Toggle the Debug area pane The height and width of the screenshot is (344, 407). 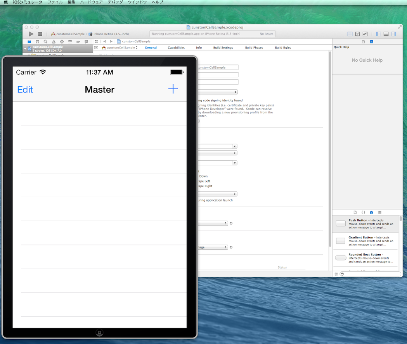386,34
